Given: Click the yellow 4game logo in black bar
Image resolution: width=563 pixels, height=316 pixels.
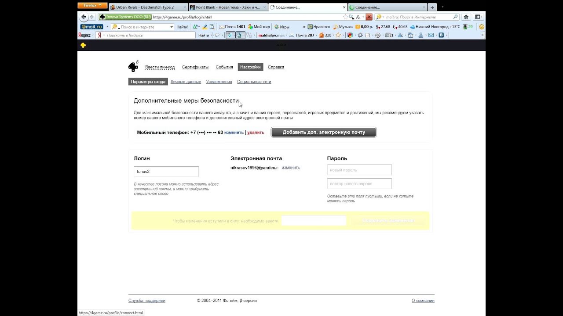Looking at the screenshot, I should 83,45.
